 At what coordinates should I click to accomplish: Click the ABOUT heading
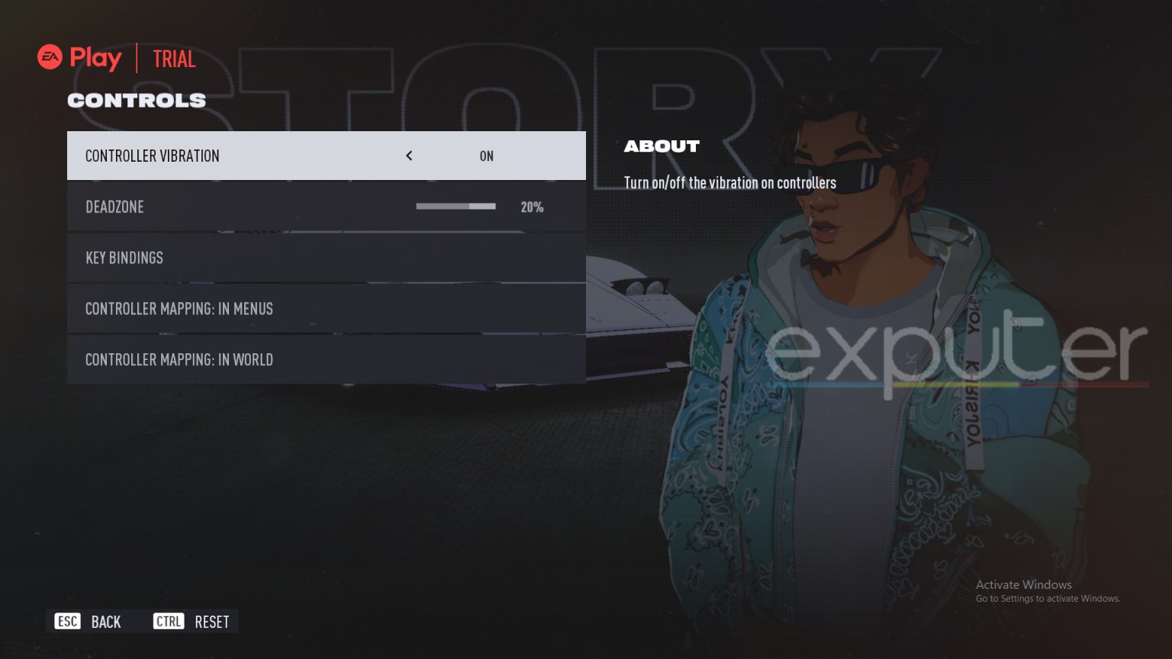pyautogui.click(x=662, y=146)
